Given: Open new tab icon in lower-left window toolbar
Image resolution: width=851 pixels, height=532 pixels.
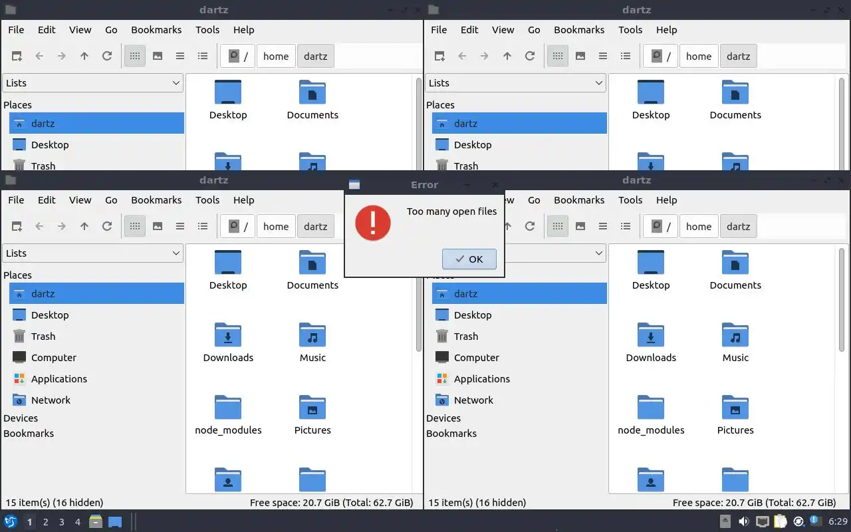Looking at the screenshot, I should tap(17, 227).
